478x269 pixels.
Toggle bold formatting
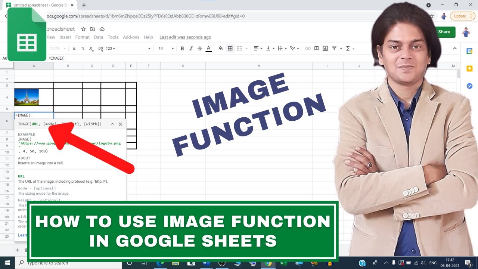182,49
